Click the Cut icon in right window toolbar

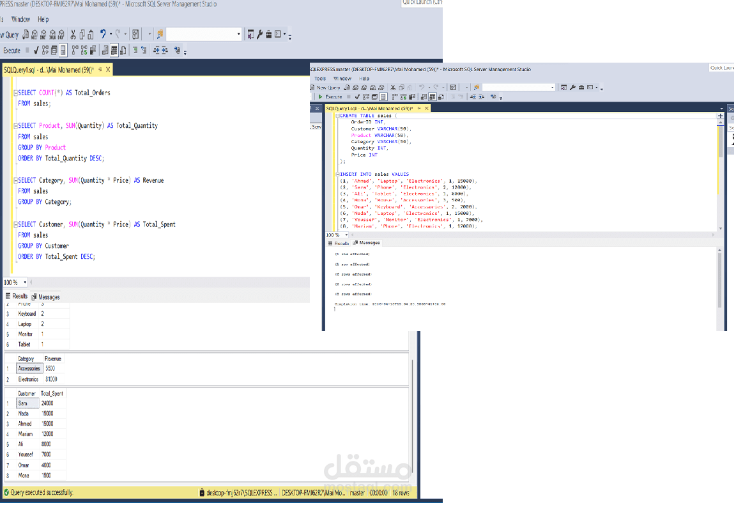393,88
